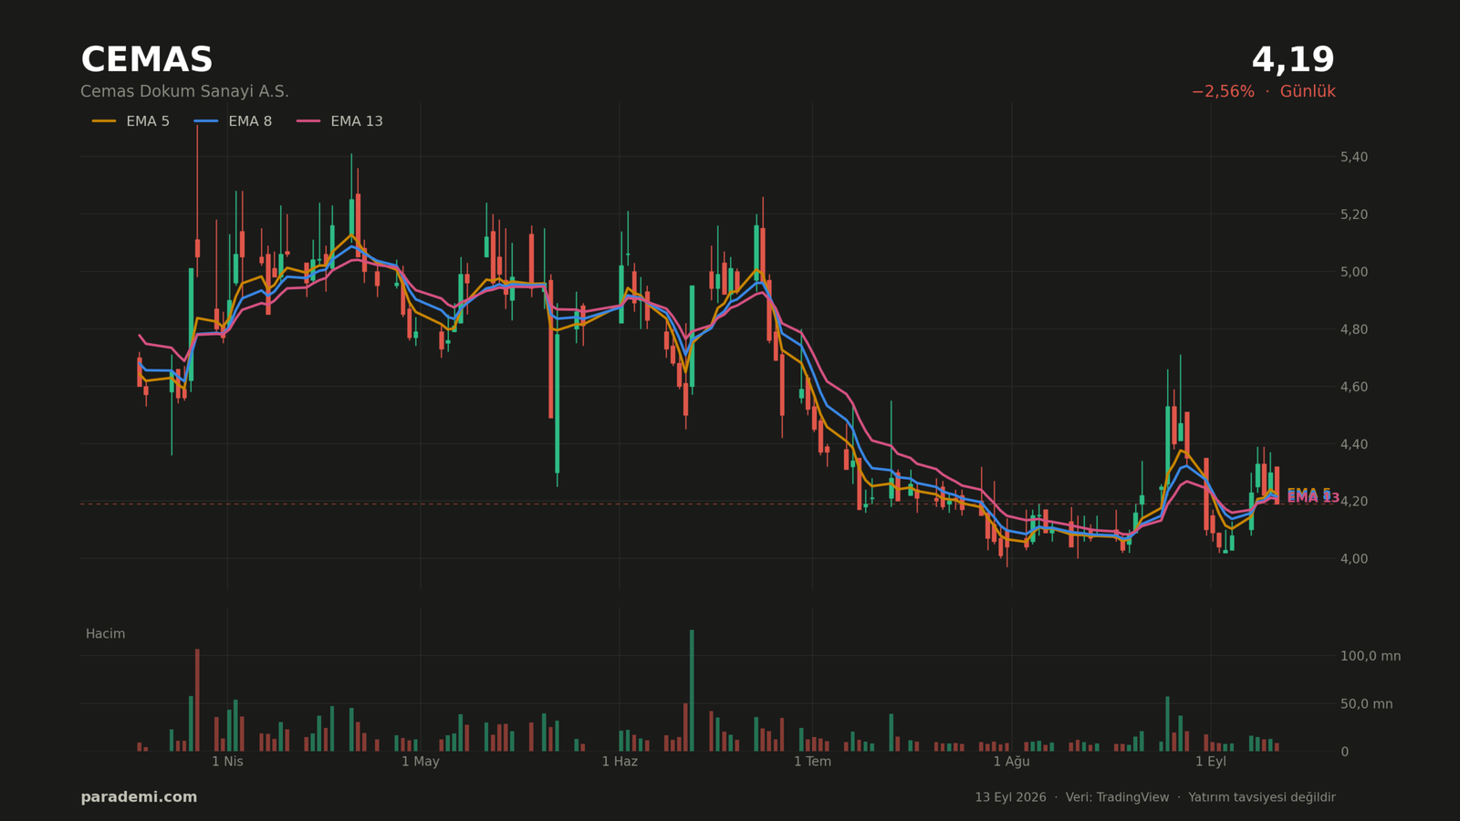The width and height of the screenshot is (1460, 821).
Task: Click the 4,40 price axis label
Action: click(x=1354, y=444)
